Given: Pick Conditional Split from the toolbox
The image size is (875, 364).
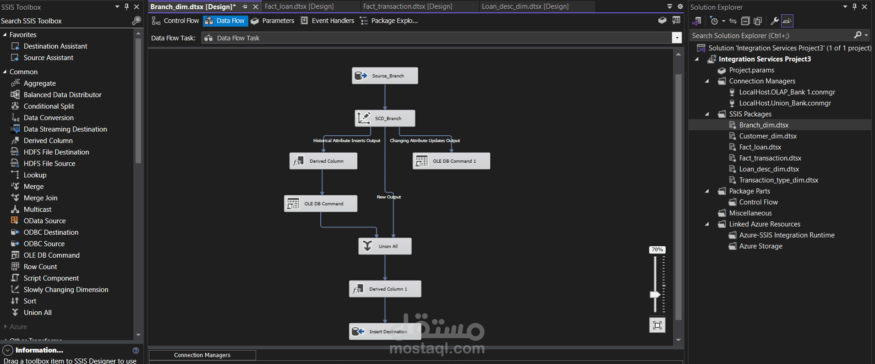Looking at the screenshot, I should tap(49, 106).
